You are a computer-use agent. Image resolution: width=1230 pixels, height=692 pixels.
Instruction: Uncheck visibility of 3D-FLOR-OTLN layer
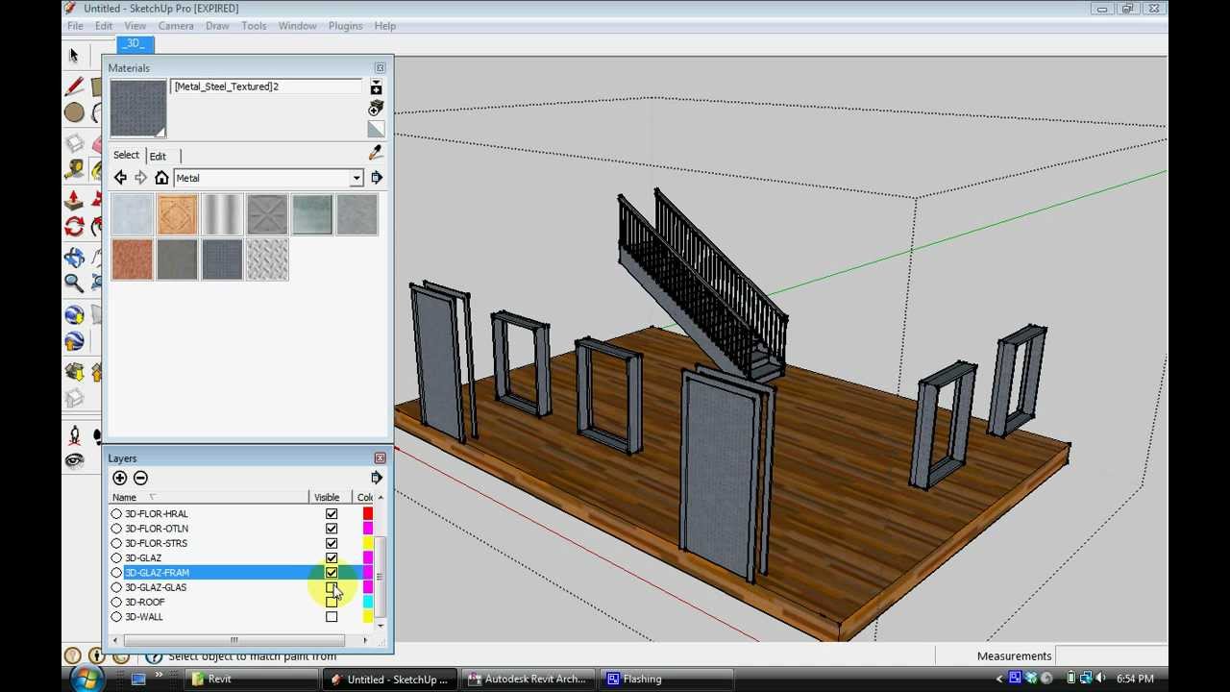(332, 529)
